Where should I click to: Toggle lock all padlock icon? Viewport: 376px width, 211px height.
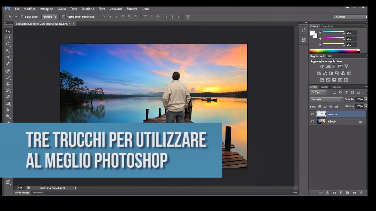click(x=337, y=107)
